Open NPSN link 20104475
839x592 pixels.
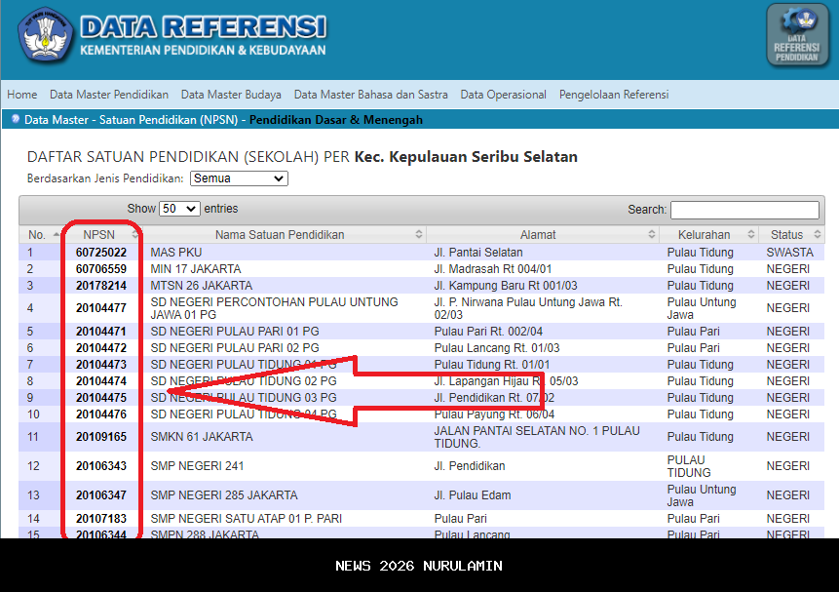[x=101, y=398]
